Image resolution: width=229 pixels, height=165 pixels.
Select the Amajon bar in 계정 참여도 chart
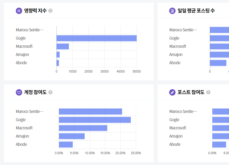click(x=72, y=136)
